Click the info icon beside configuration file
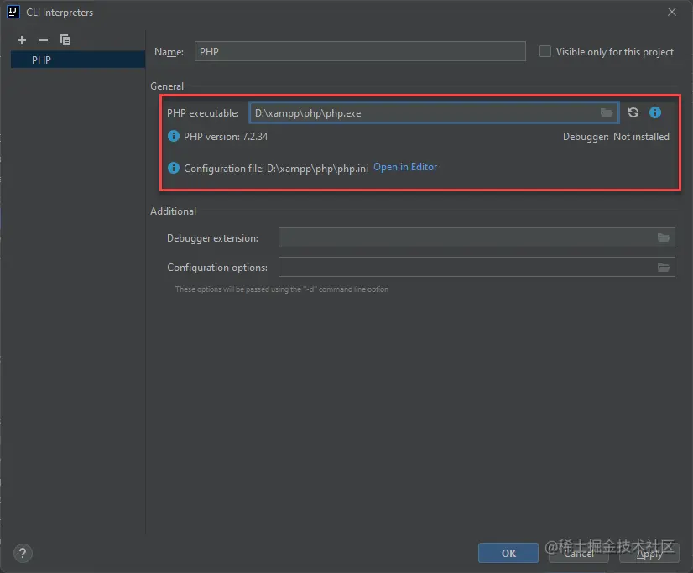Screen dimensions: 693x573 (173, 167)
